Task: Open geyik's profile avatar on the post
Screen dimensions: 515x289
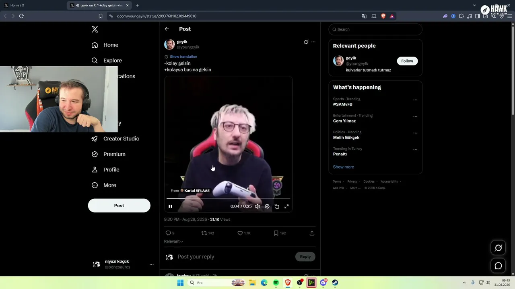Action: click(x=169, y=44)
